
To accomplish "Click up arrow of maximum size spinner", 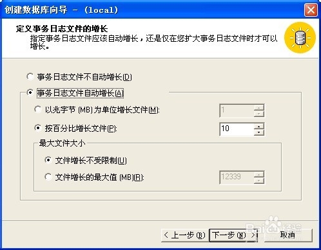I will click(259, 175).
